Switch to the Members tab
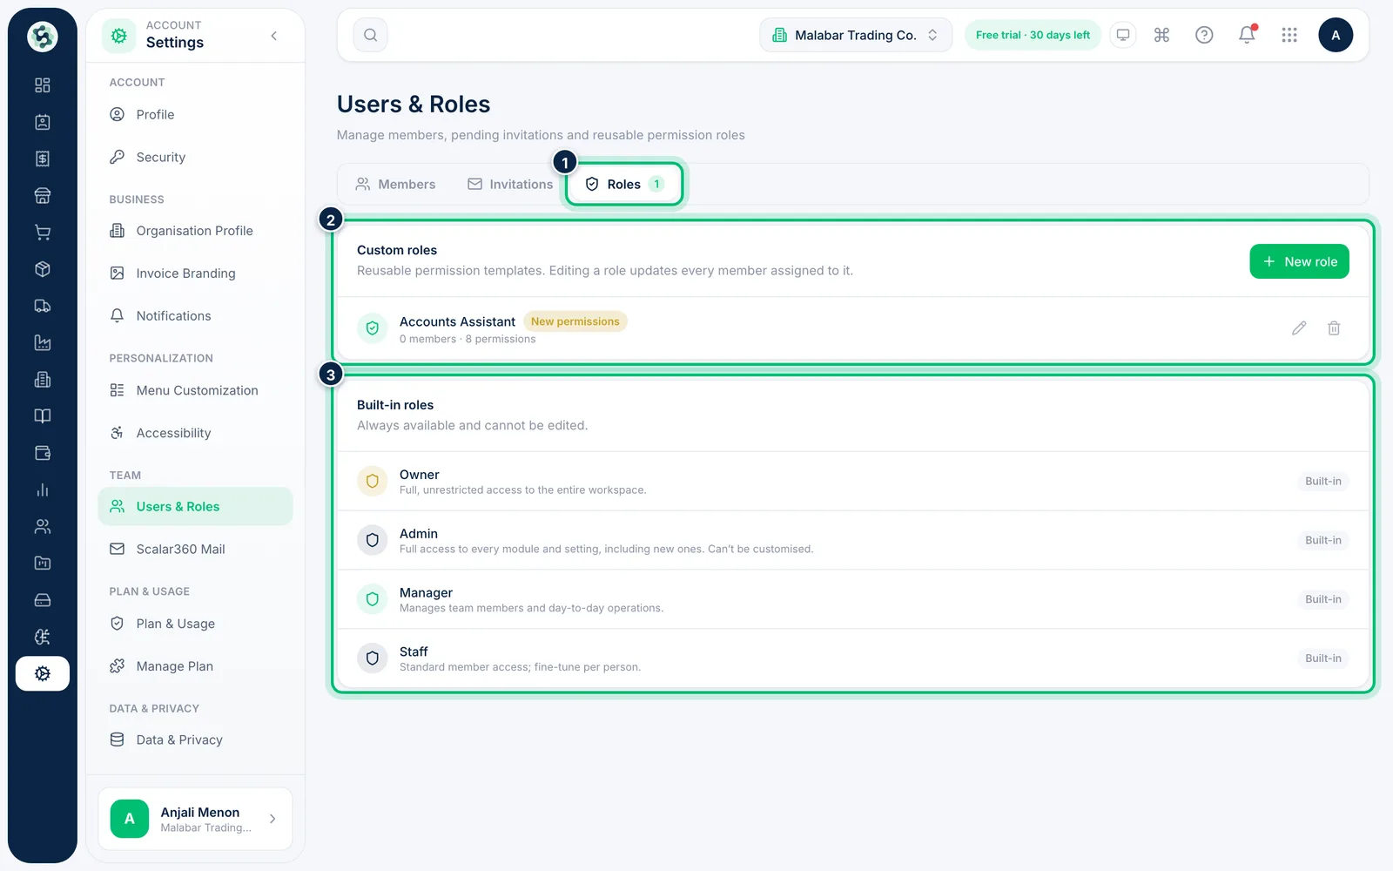Viewport: 1393px width, 871px height. coord(395,185)
